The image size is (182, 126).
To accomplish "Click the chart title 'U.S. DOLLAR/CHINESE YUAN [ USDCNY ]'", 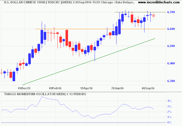I will (33, 2).
